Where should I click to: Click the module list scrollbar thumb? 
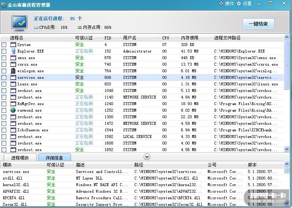pyautogui.click(x=287, y=170)
